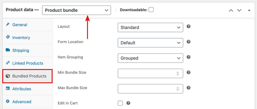Click the Bundled Products box icon
This screenshot has height=109, width=257.
pyautogui.click(x=8, y=76)
